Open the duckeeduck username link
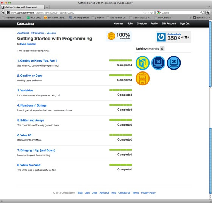 coord(174,34)
